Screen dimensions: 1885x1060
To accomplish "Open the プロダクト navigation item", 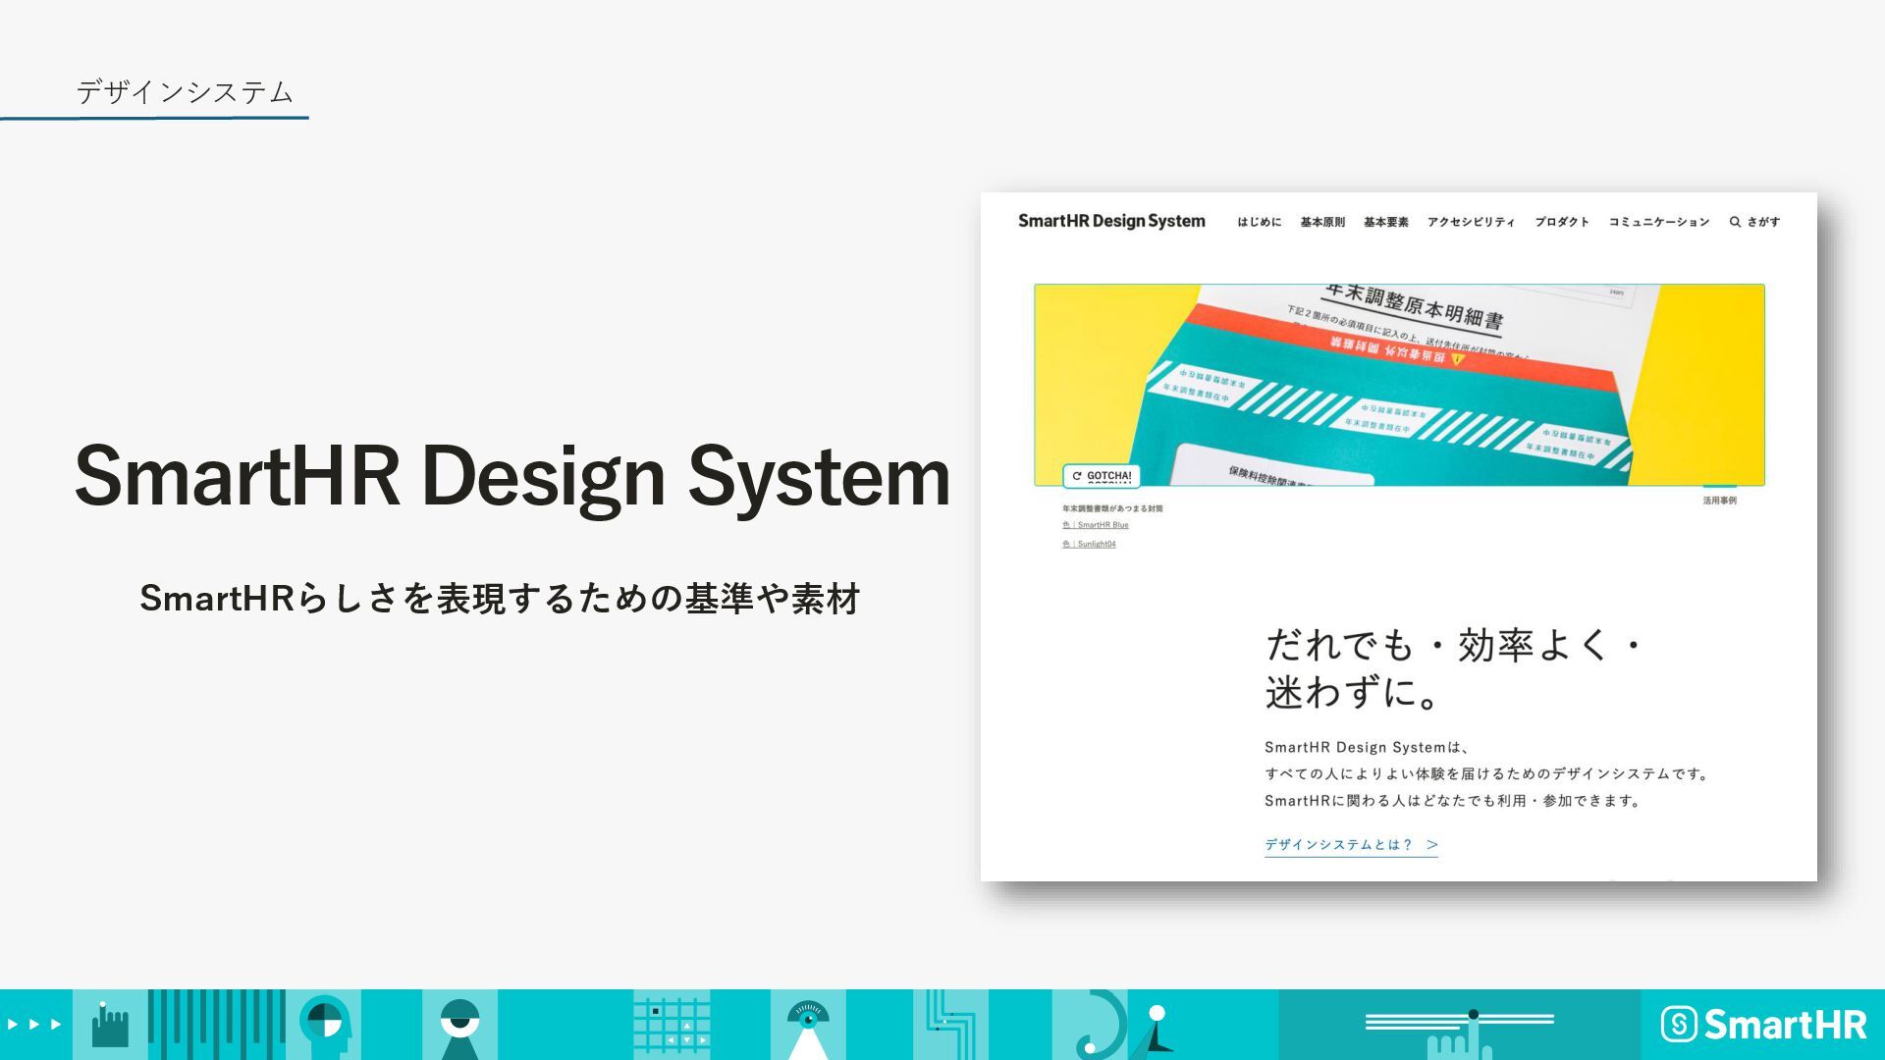I will tap(1561, 222).
